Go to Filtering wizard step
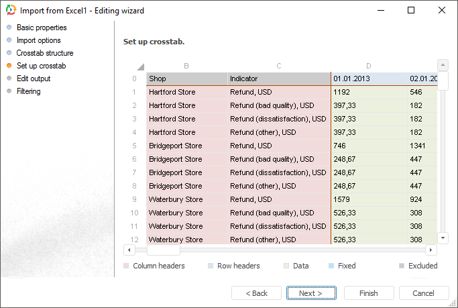The height and width of the screenshot is (308, 458). click(29, 91)
